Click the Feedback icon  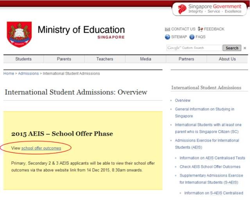click(200, 29)
